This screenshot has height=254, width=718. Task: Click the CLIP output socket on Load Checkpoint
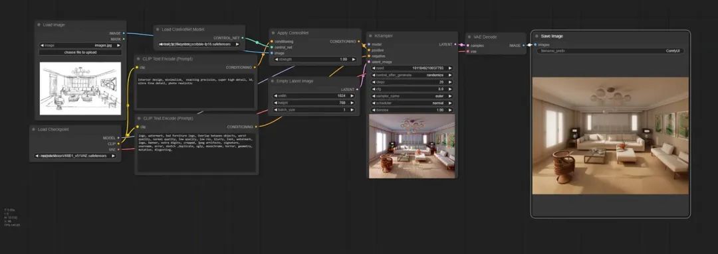pyautogui.click(x=118, y=143)
